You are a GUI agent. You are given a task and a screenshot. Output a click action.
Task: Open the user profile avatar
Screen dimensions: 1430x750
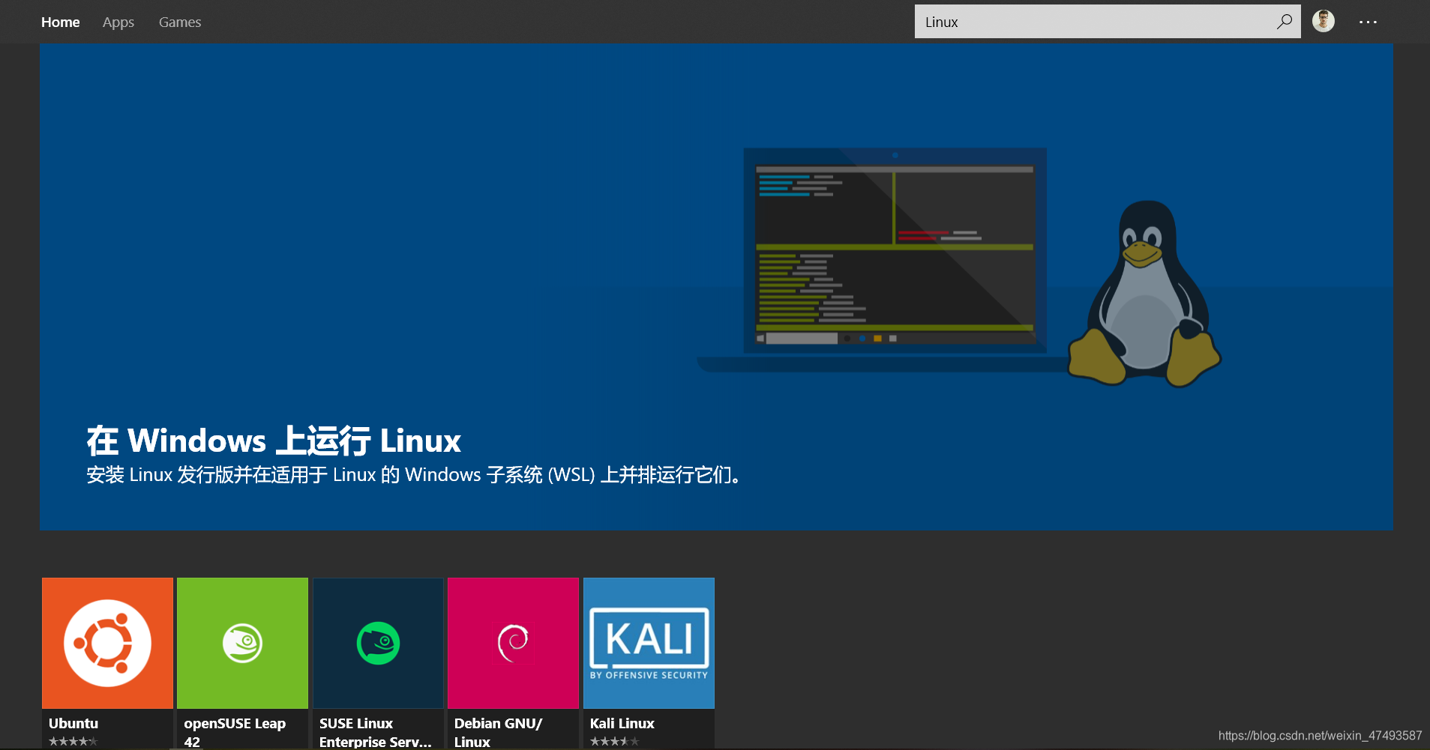point(1324,21)
